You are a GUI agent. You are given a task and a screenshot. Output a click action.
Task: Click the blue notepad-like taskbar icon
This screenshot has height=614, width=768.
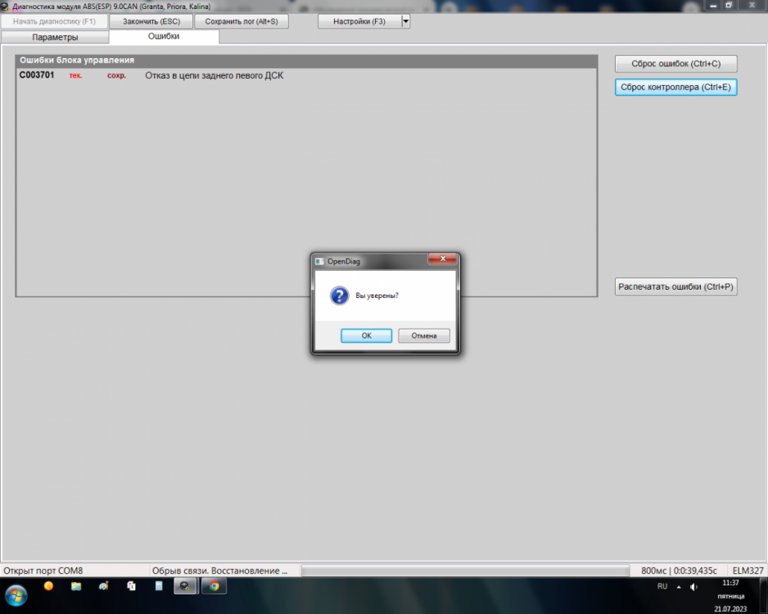pyautogui.click(x=159, y=586)
